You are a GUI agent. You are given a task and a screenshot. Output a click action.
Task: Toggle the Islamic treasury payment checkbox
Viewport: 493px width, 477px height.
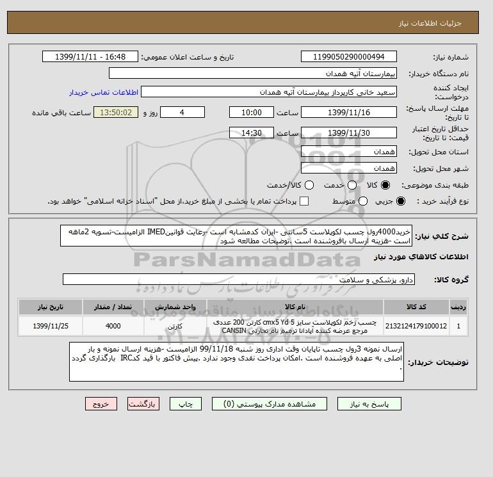pos(304,201)
